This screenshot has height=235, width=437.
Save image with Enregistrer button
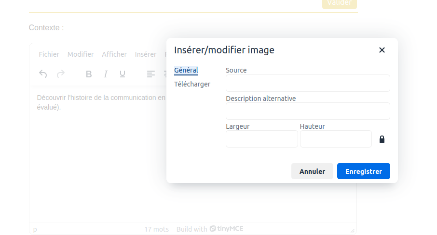[x=363, y=171]
